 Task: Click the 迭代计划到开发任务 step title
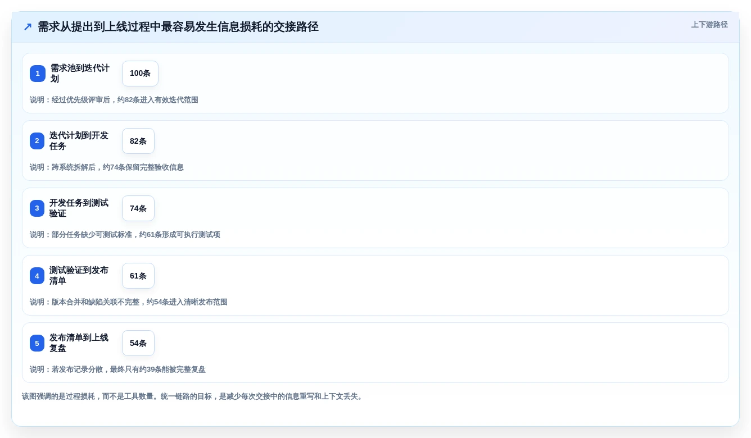pos(79,141)
